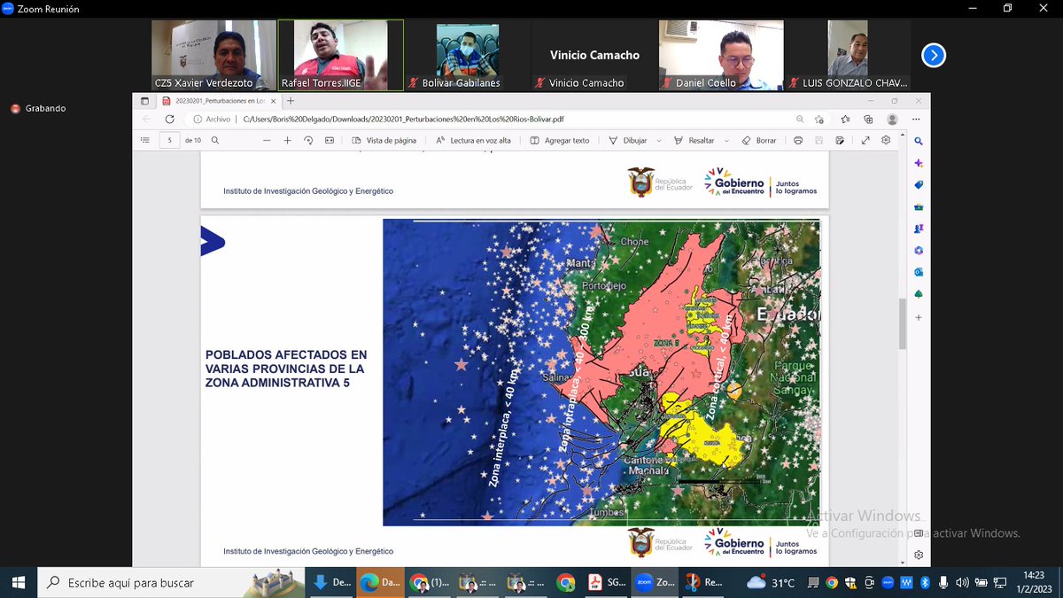Go back in the shared browser
This screenshot has width=1063, height=598.
[147, 119]
